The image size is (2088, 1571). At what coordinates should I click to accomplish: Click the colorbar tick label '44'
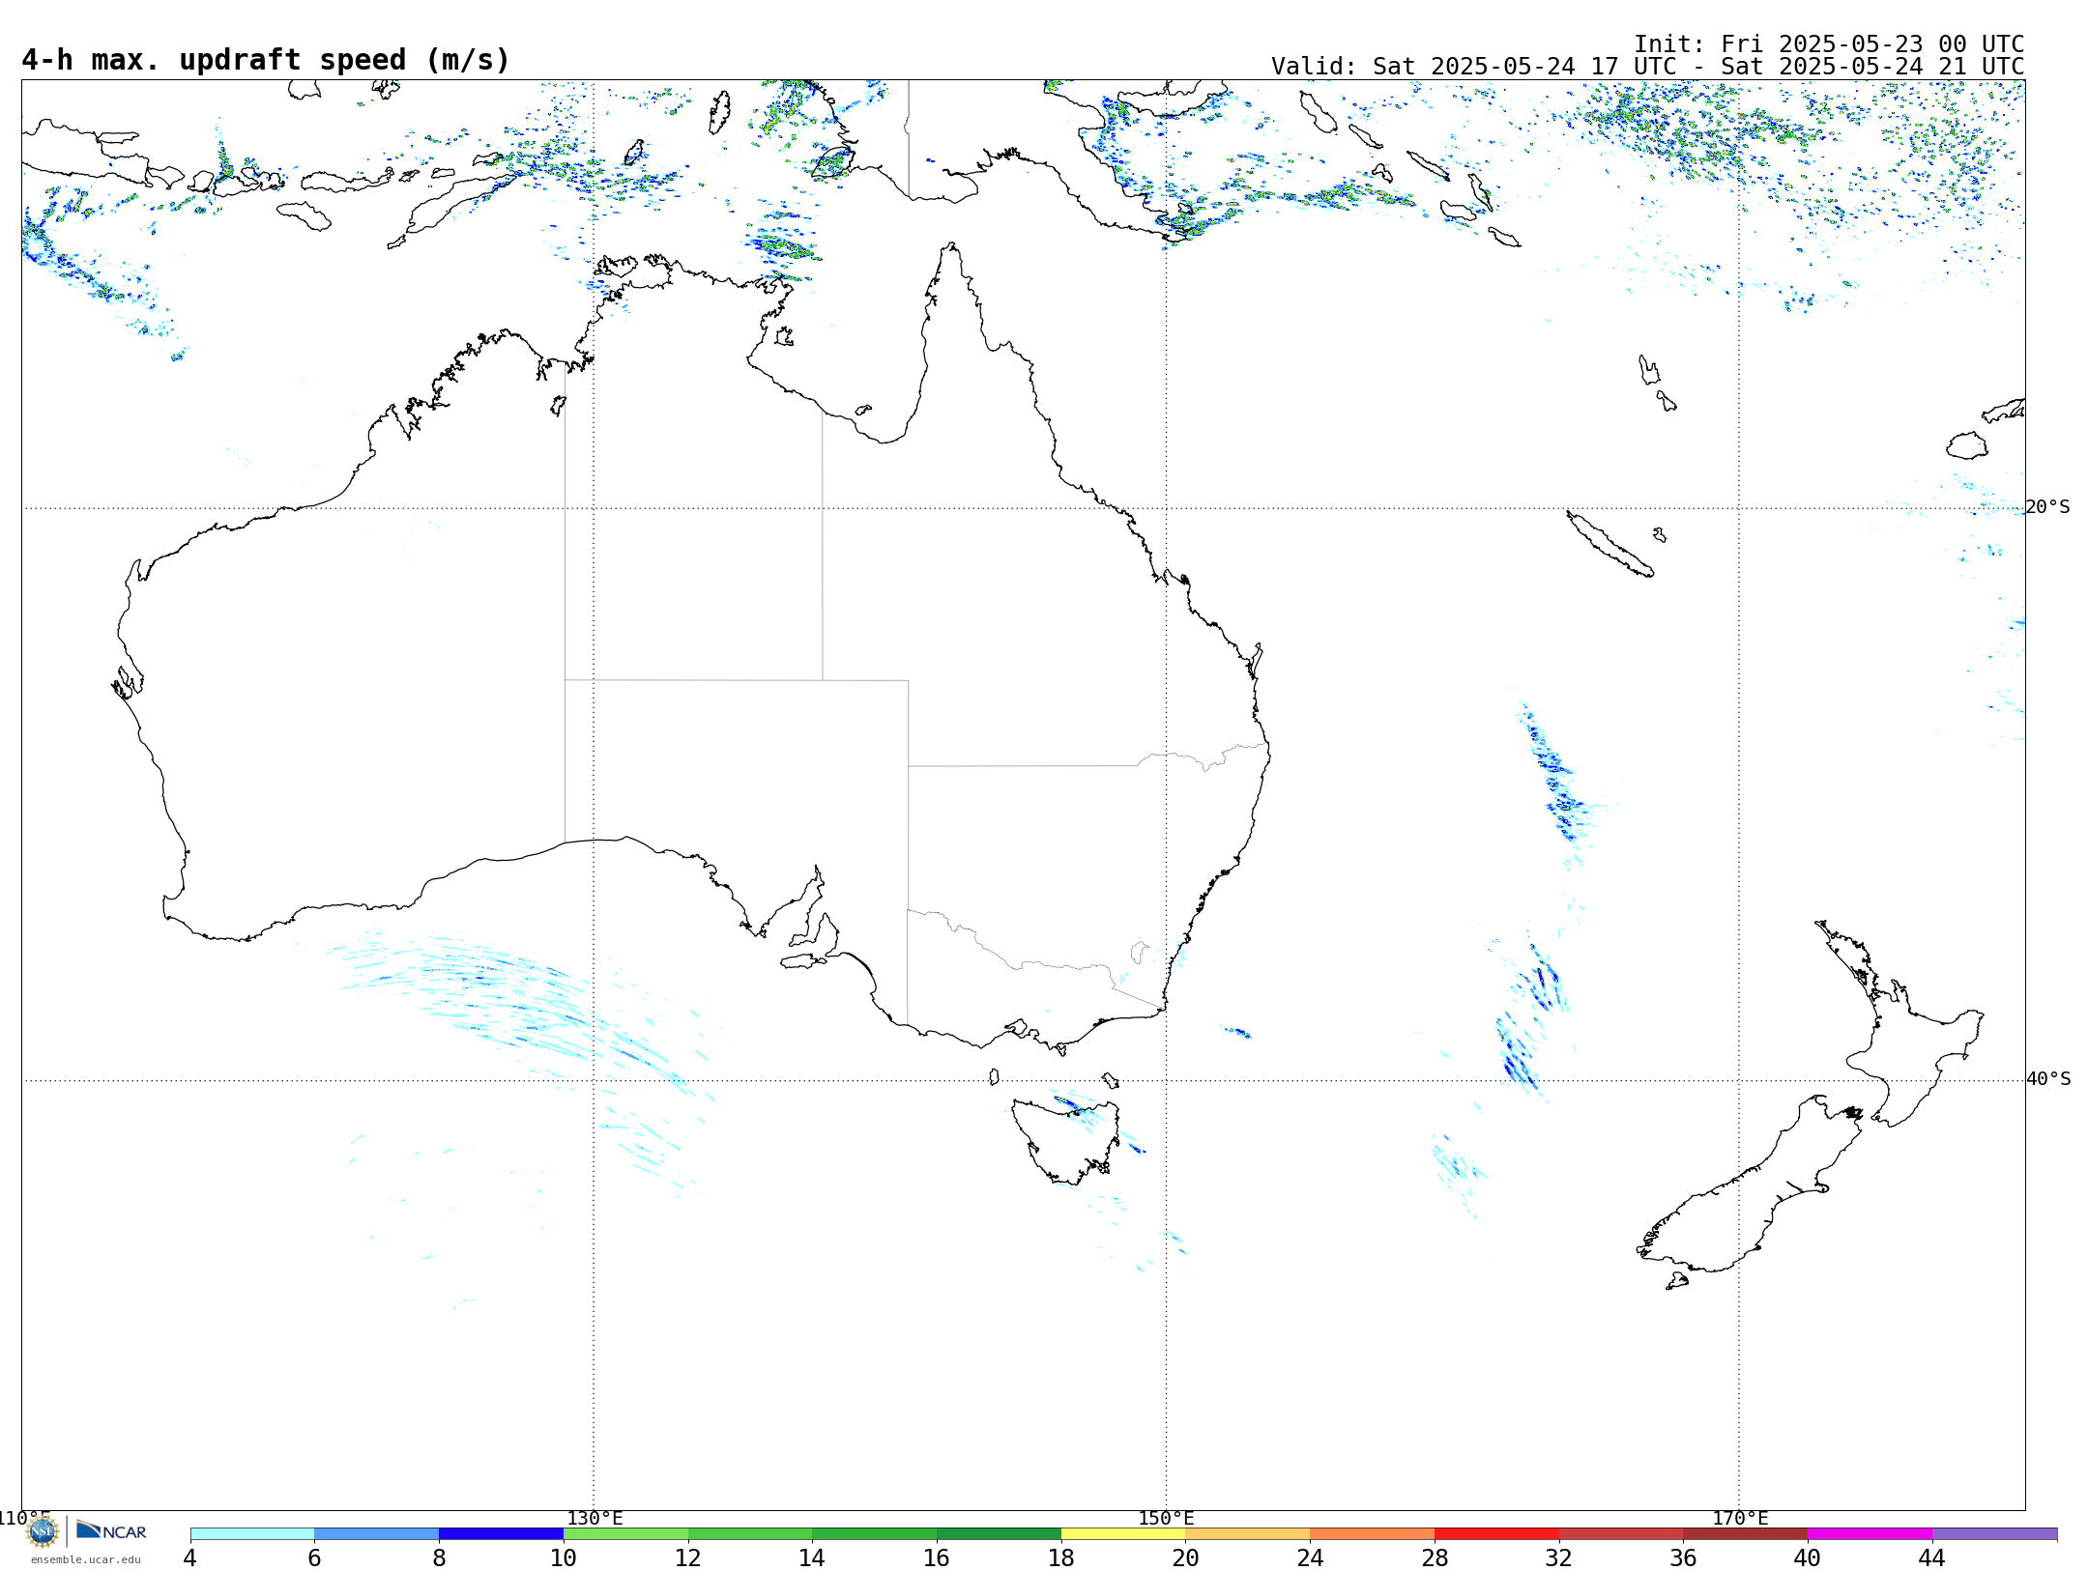pos(1932,1557)
